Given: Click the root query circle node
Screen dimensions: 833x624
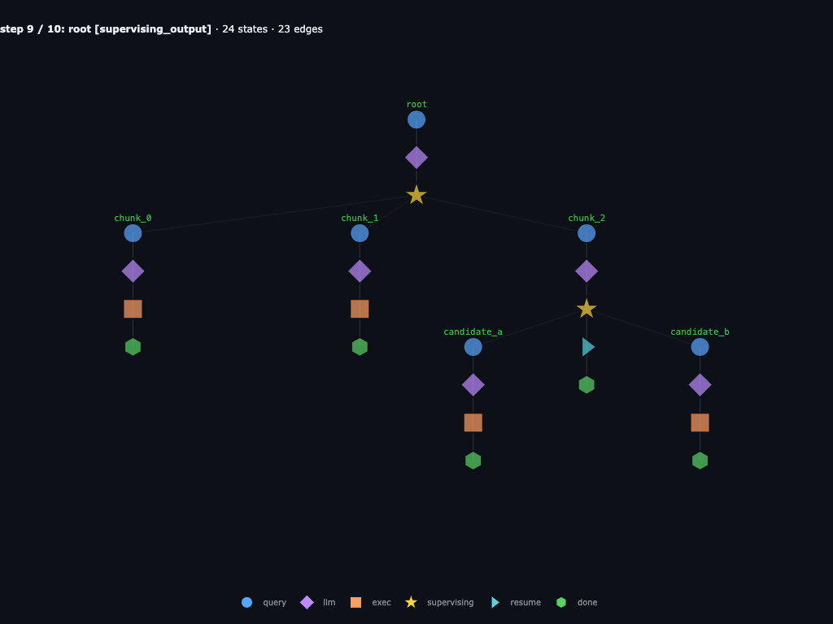Looking at the screenshot, I should 416,120.
